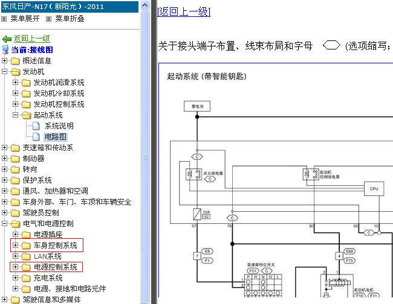
Task: Open the 系统说明 page
Action: click(59, 126)
